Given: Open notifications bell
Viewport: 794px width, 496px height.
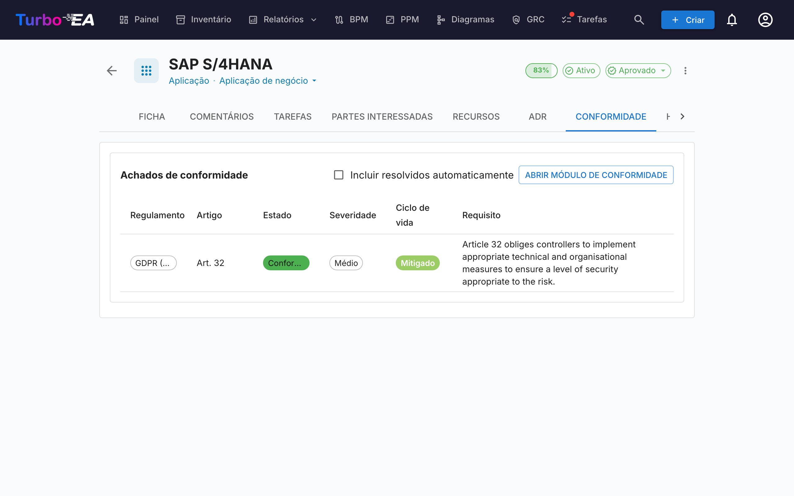Looking at the screenshot, I should click(732, 20).
